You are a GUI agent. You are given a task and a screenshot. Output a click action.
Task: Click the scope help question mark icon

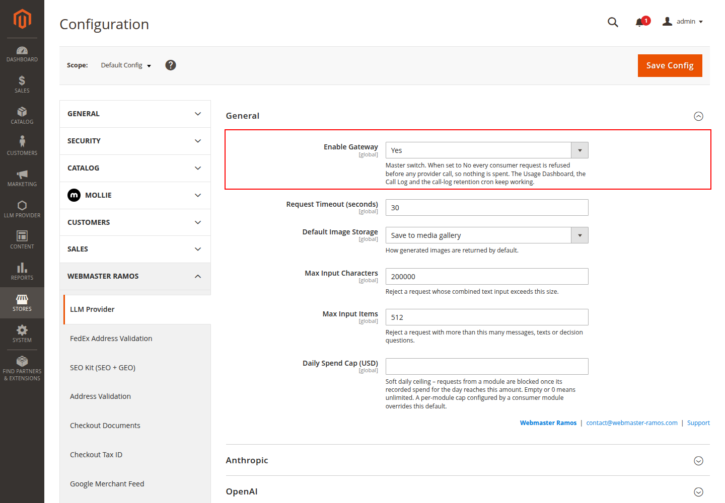coord(171,65)
